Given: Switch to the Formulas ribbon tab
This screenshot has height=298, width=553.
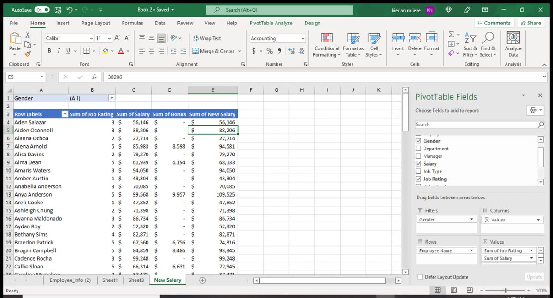Looking at the screenshot, I should [132, 23].
